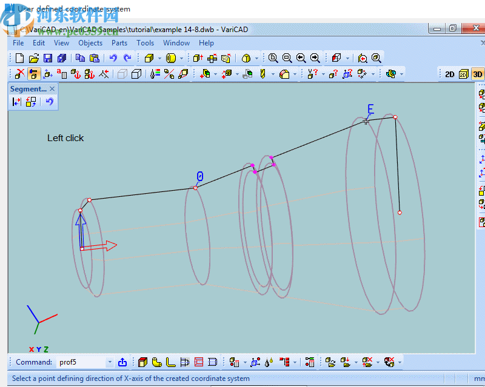The width and height of the screenshot is (485, 387).
Task: Save the file with the floppy icon
Action: (48, 58)
